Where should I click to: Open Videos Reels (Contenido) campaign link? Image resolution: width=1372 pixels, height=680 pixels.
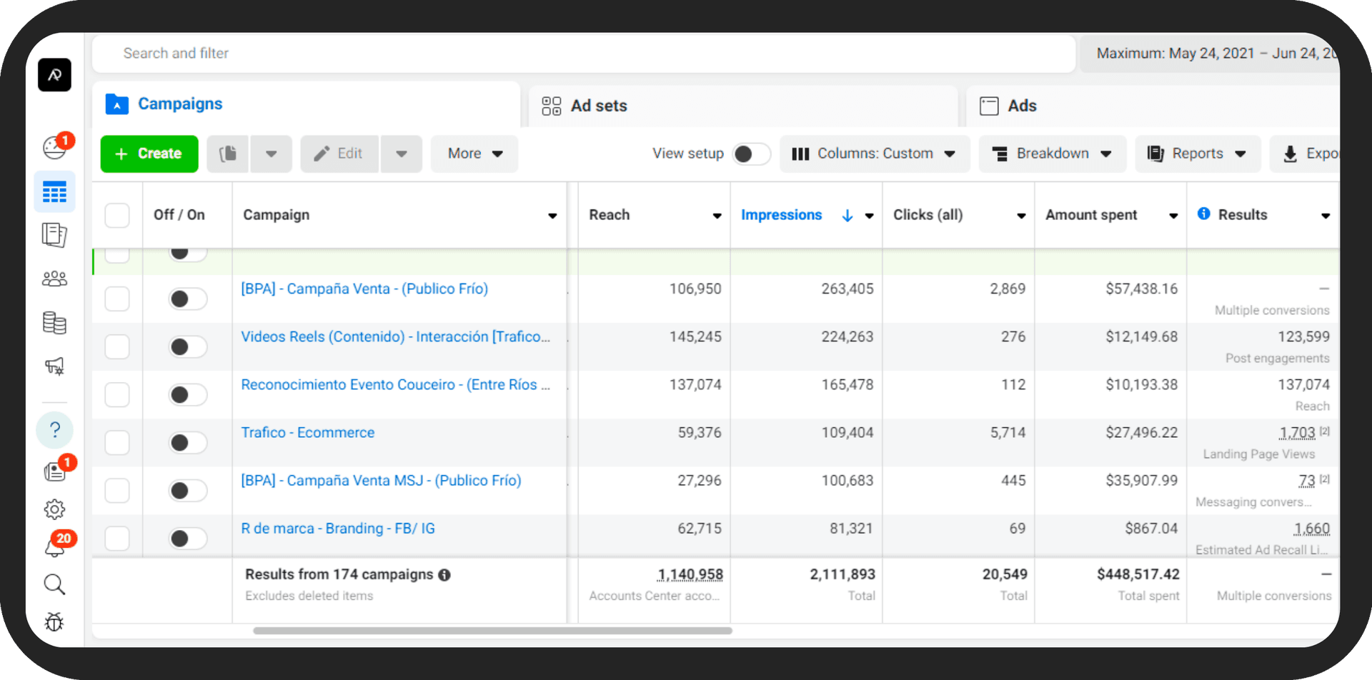[395, 336]
